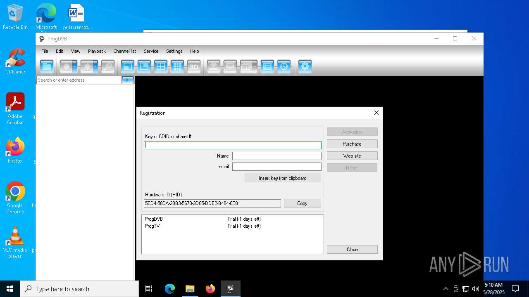This screenshot has width=529, height=297.
Task: Open Edge from the taskbar
Action: [x=170, y=289]
